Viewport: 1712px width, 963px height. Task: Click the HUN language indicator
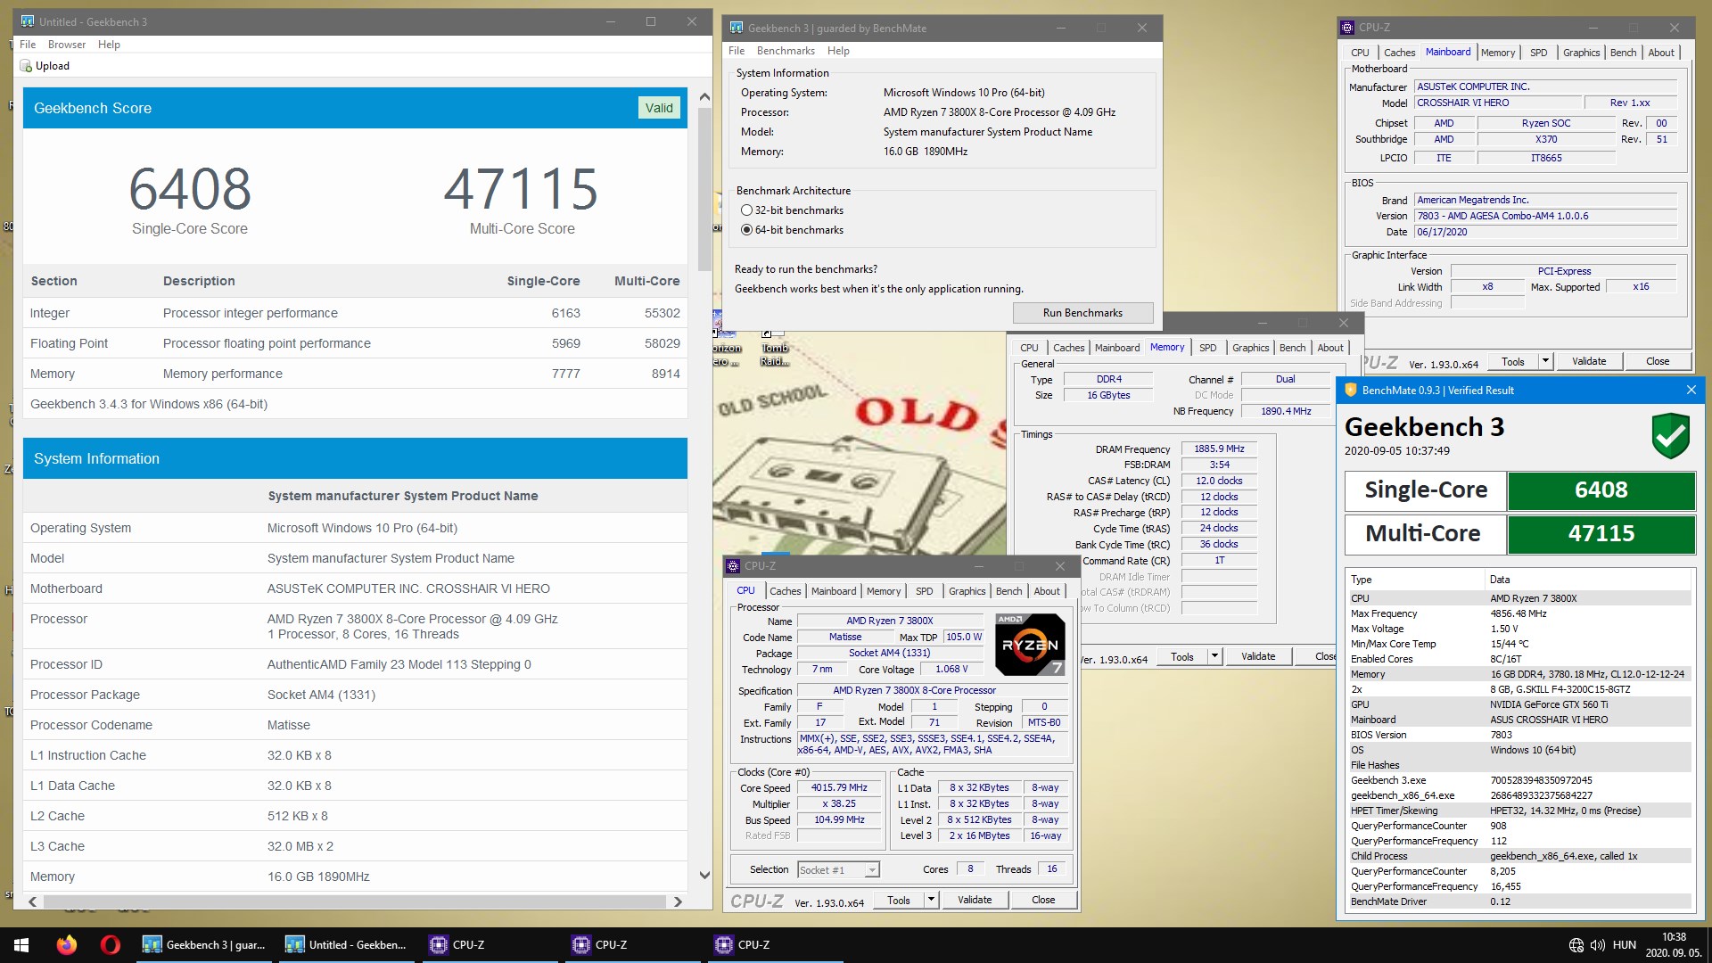tap(1625, 945)
